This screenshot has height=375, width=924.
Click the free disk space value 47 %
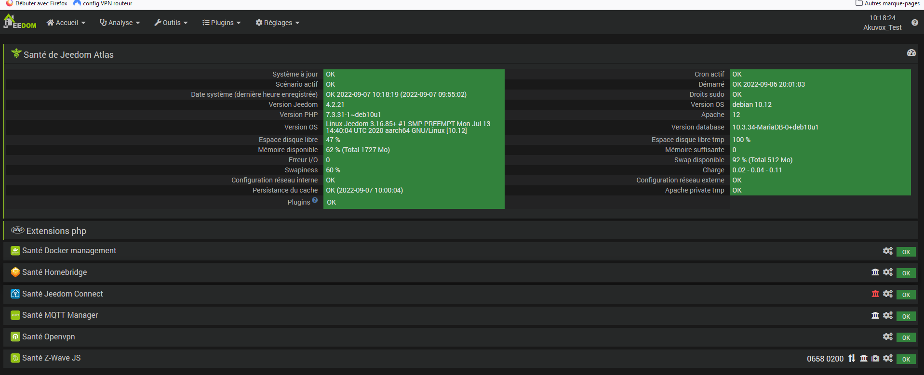click(x=333, y=140)
